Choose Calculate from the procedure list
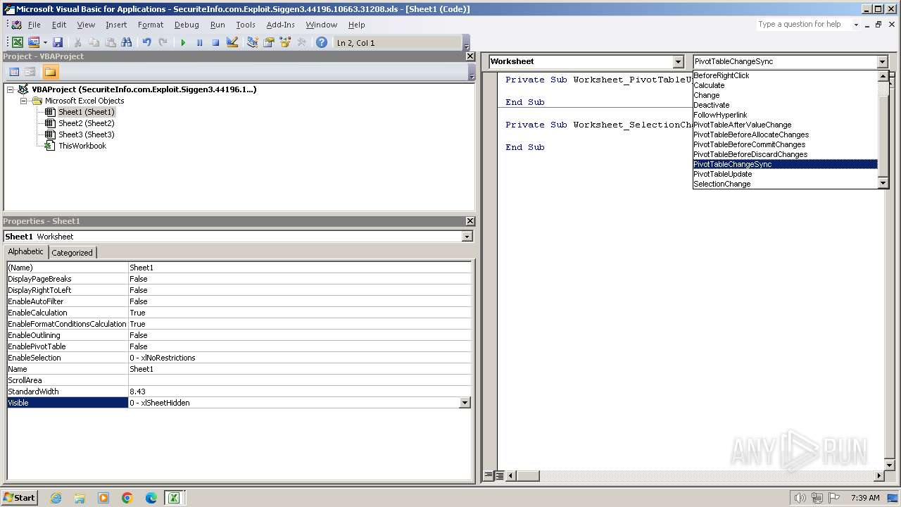The image size is (901, 507). pyautogui.click(x=785, y=85)
